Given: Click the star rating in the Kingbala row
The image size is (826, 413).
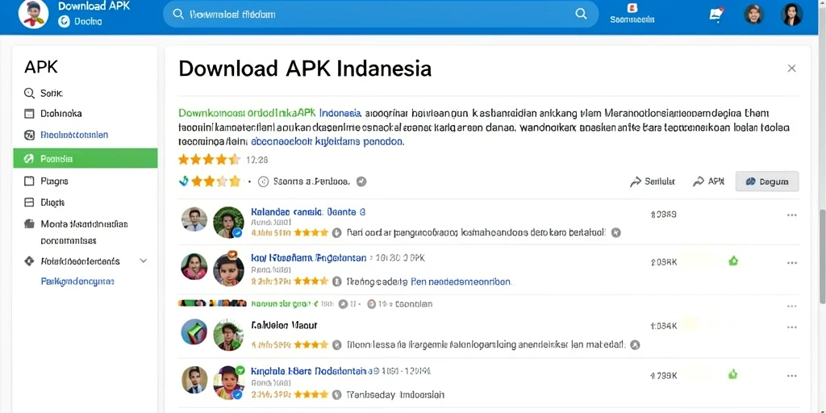Looking at the screenshot, I should (x=311, y=394).
